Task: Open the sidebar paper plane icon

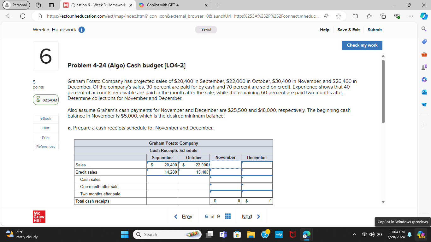Action: (423, 105)
